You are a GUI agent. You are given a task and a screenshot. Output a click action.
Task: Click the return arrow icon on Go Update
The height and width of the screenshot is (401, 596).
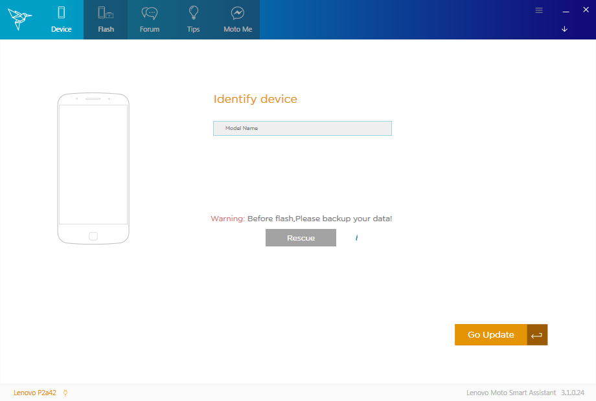537,335
